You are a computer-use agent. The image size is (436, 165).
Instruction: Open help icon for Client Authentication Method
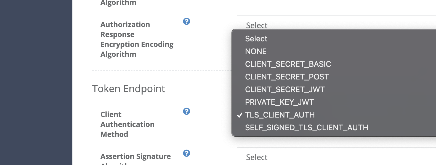coord(187,111)
